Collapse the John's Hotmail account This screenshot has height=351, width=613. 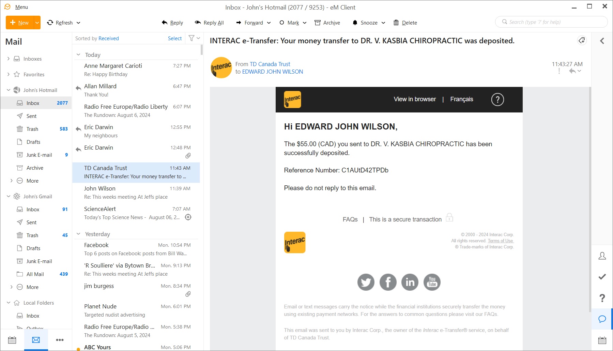9,90
